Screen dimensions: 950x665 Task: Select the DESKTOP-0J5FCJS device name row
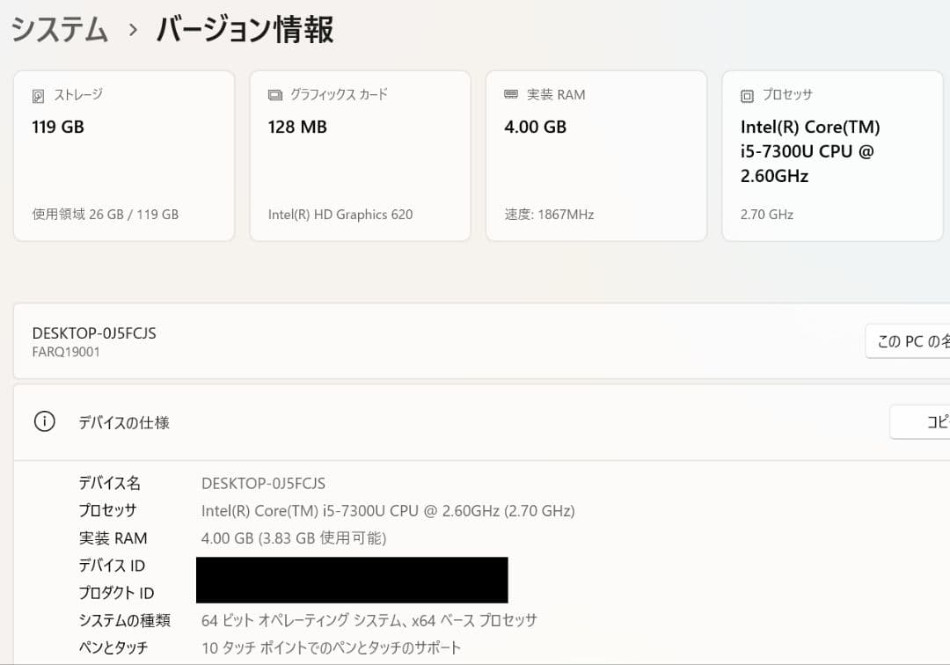click(94, 333)
